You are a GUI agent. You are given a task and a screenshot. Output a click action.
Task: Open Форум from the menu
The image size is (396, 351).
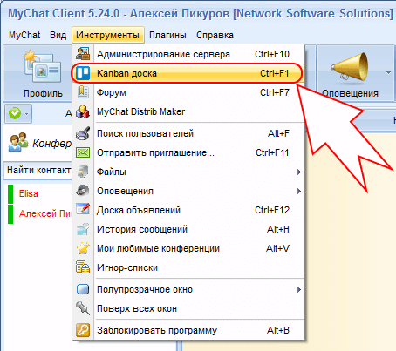tap(188, 92)
